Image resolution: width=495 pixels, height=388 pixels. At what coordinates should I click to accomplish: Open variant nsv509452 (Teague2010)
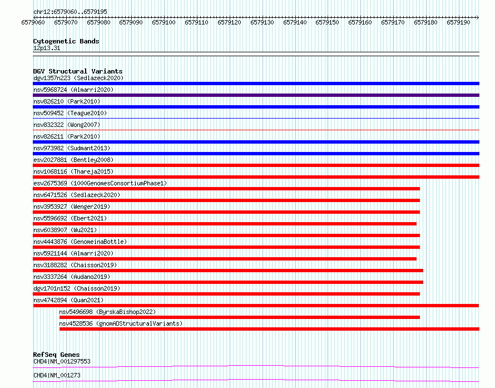click(70, 113)
